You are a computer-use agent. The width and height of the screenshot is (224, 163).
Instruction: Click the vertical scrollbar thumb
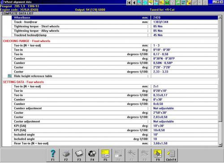point(220,70)
